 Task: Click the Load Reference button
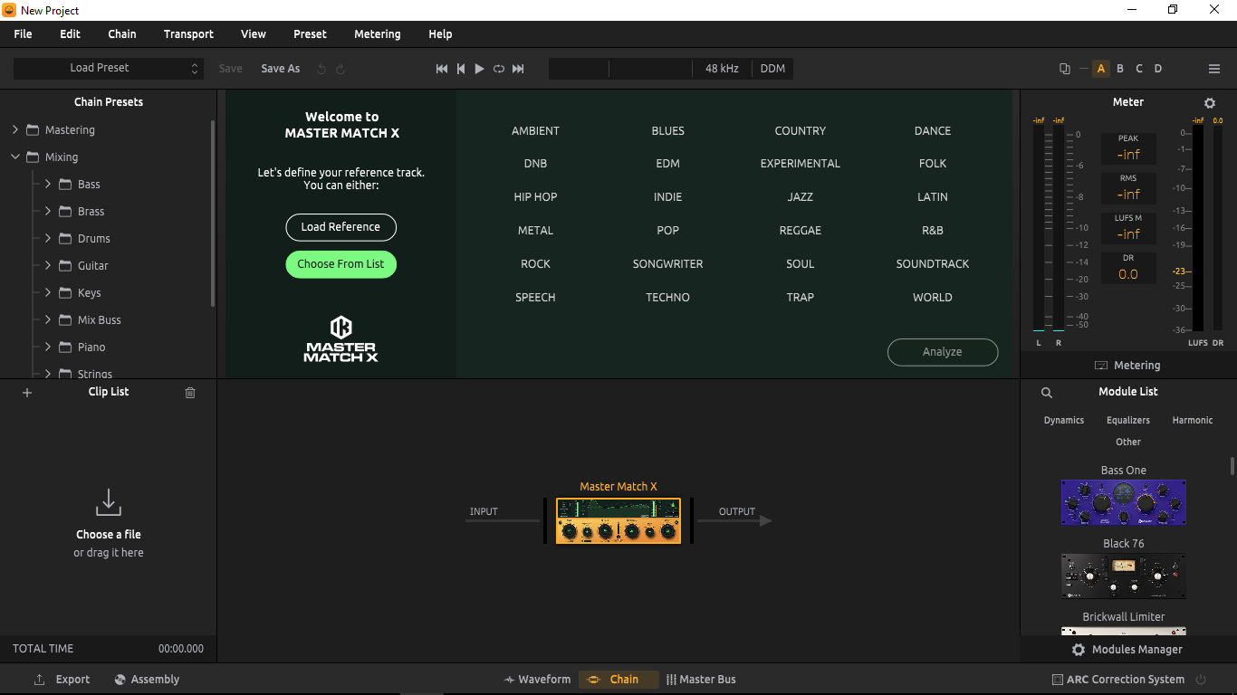(x=340, y=227)
